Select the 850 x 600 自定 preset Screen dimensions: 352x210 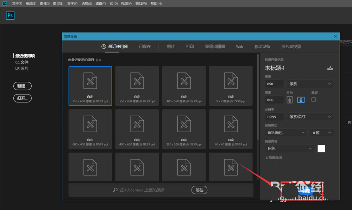pos(90,86)
